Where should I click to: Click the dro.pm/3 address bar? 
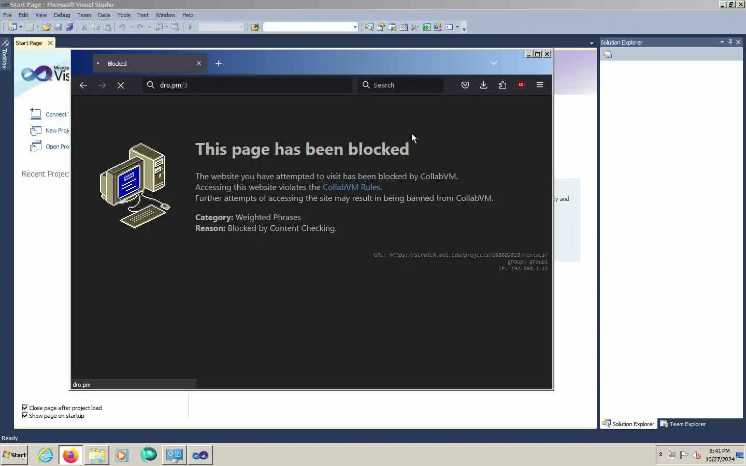pos(248,85)
